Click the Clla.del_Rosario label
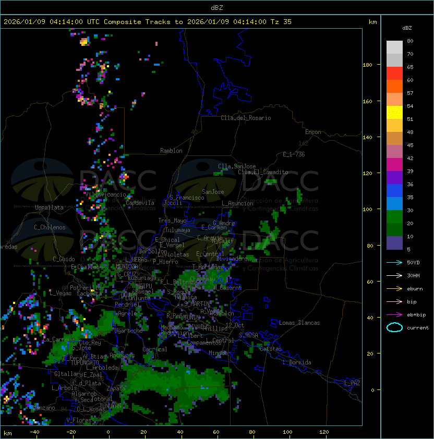 246,118
